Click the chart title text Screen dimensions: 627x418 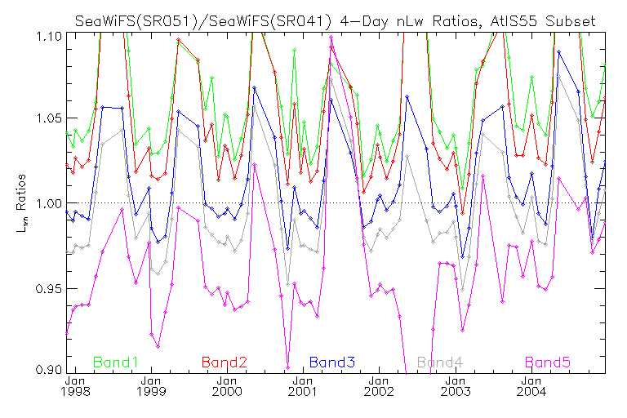click(335, 20)
